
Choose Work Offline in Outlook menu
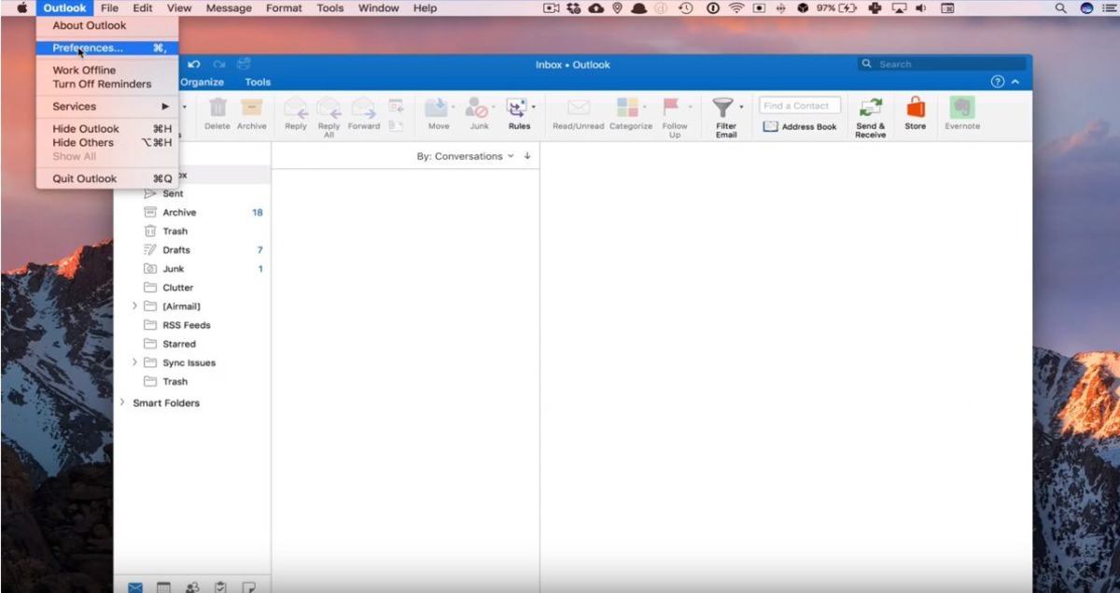pos(84,70)
